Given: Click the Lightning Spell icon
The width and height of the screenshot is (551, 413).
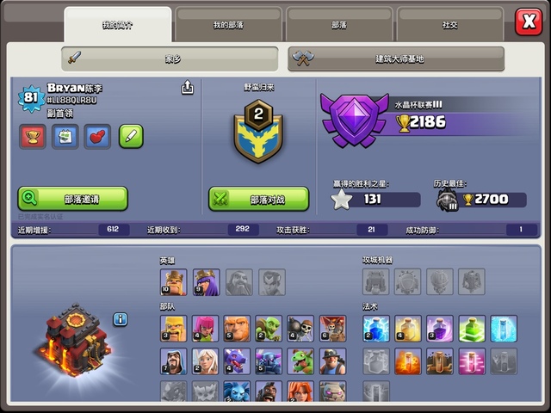Looking at the screenshot, I should (376, 329).
